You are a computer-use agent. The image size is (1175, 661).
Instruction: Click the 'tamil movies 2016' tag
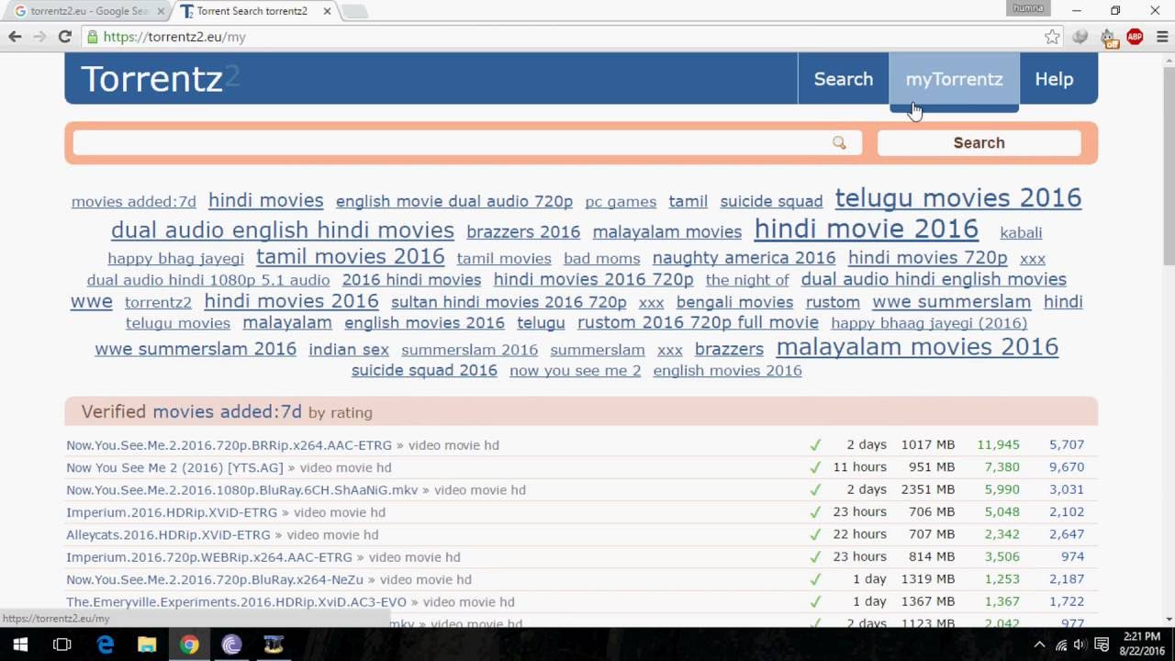[x=350, y=257]
